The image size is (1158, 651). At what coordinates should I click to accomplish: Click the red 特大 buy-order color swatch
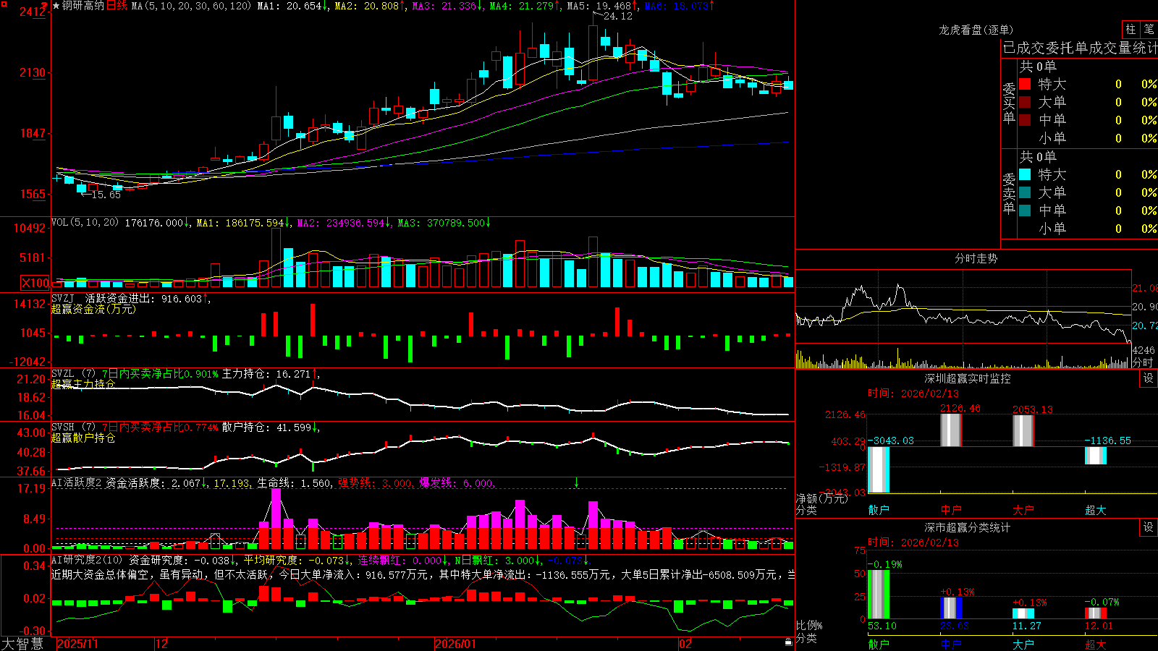(1025, 84)
